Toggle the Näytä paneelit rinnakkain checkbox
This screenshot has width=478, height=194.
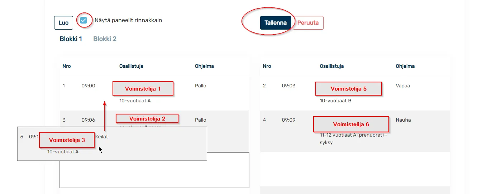click(x=83, y=20)
